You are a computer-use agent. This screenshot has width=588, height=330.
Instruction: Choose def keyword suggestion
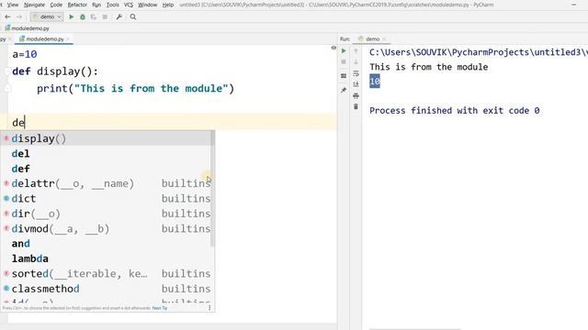click(107, 169)
